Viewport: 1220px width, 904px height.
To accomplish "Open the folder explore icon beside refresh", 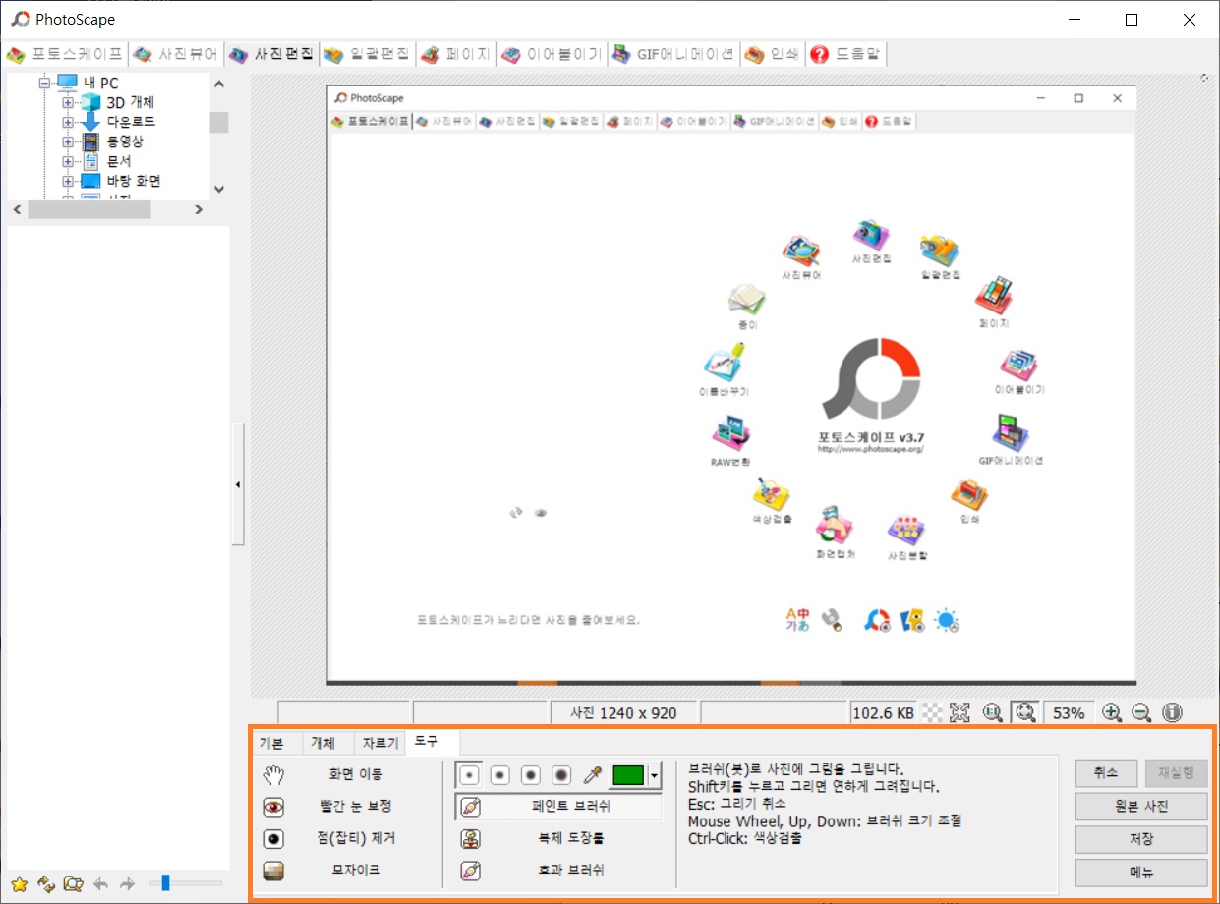I will 73,883.
